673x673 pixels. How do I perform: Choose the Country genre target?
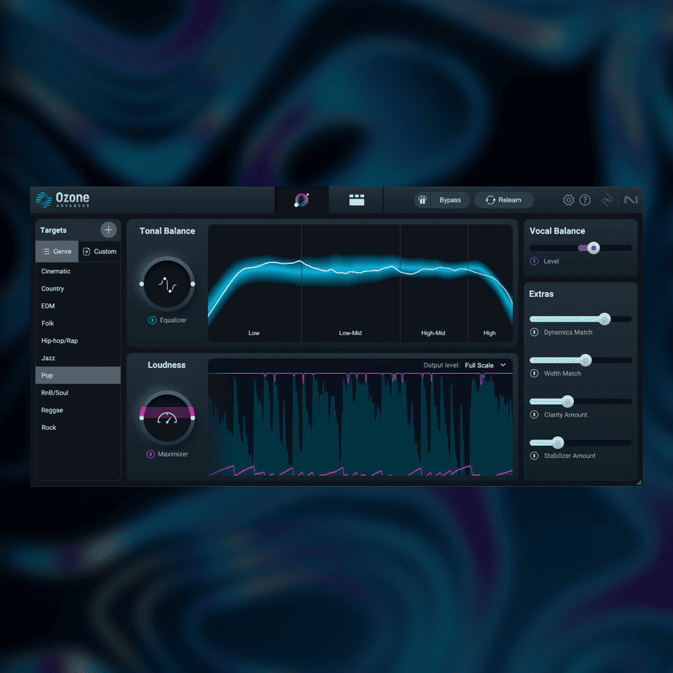[x=77, y=289]
